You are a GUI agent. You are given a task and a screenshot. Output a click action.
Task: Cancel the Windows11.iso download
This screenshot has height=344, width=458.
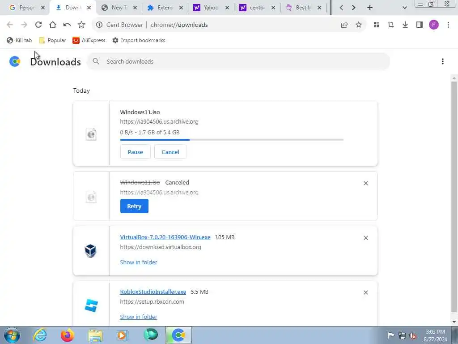170,152
